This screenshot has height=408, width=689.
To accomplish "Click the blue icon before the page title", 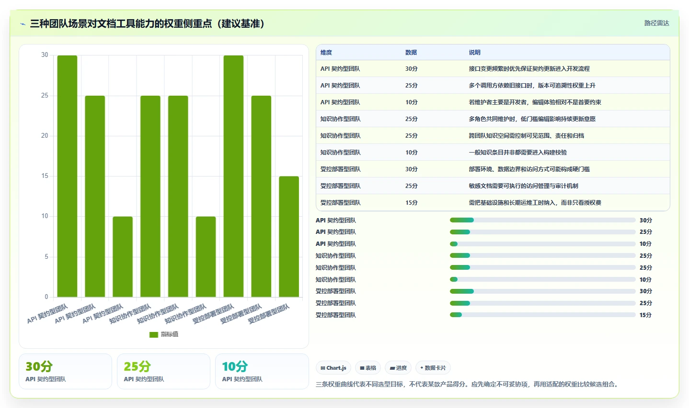I will pos(23,24).
